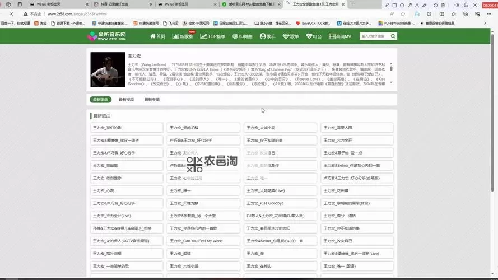Select the 最新视频 tab
Viewport: 498px width, 280px height.
[127, 100]
